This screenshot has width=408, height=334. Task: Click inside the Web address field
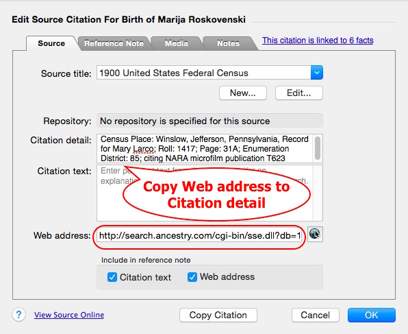click(200, 236)
